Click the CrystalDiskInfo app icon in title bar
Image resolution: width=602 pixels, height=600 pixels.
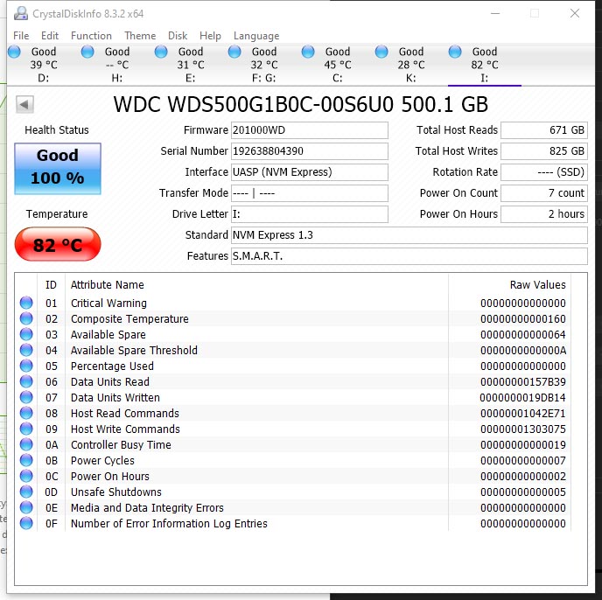tap(21, 13)
